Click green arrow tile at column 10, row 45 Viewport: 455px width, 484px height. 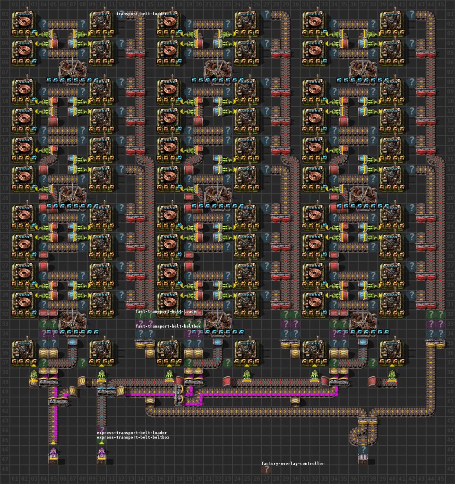[x=102, y=442]
